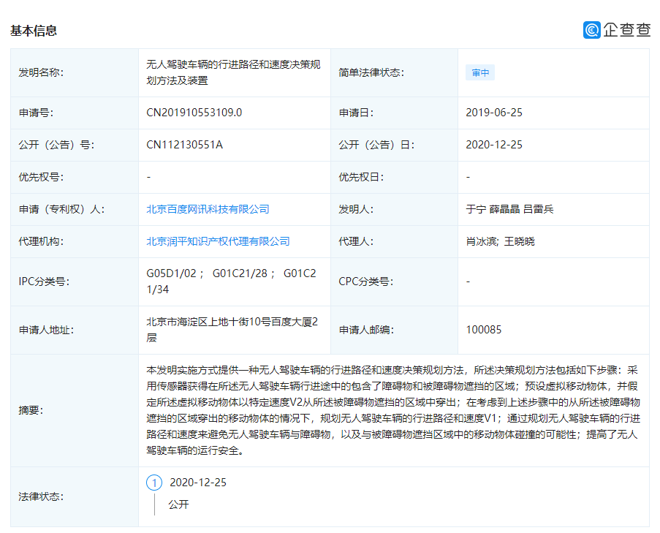Screen dimensions: 660x533
Task: Select publication number CN112130551A
Action: (x=184, y=145)
